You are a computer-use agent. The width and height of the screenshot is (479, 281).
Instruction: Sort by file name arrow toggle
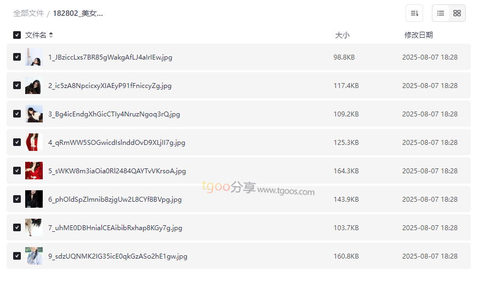pyautogui.click(x=51, y=35)
